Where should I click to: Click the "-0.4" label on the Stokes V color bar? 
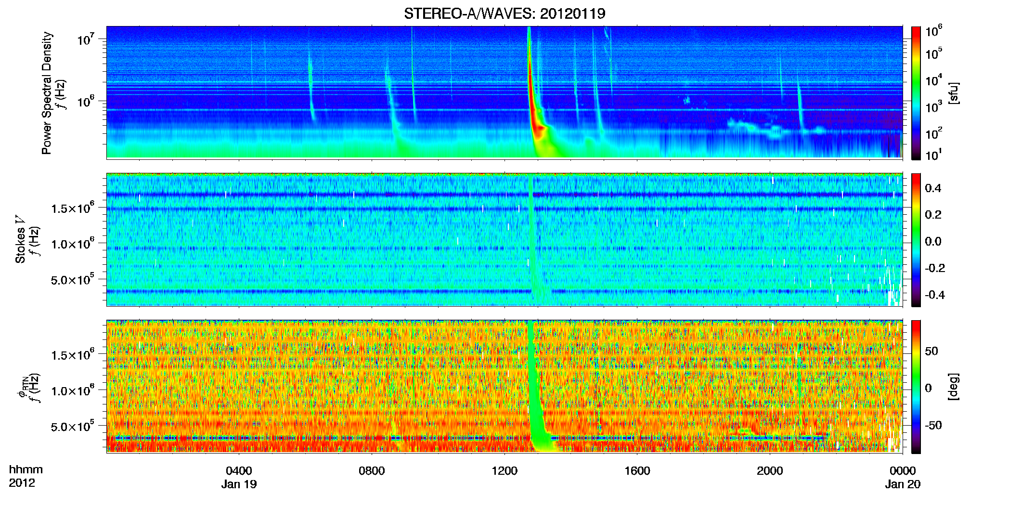935,295
